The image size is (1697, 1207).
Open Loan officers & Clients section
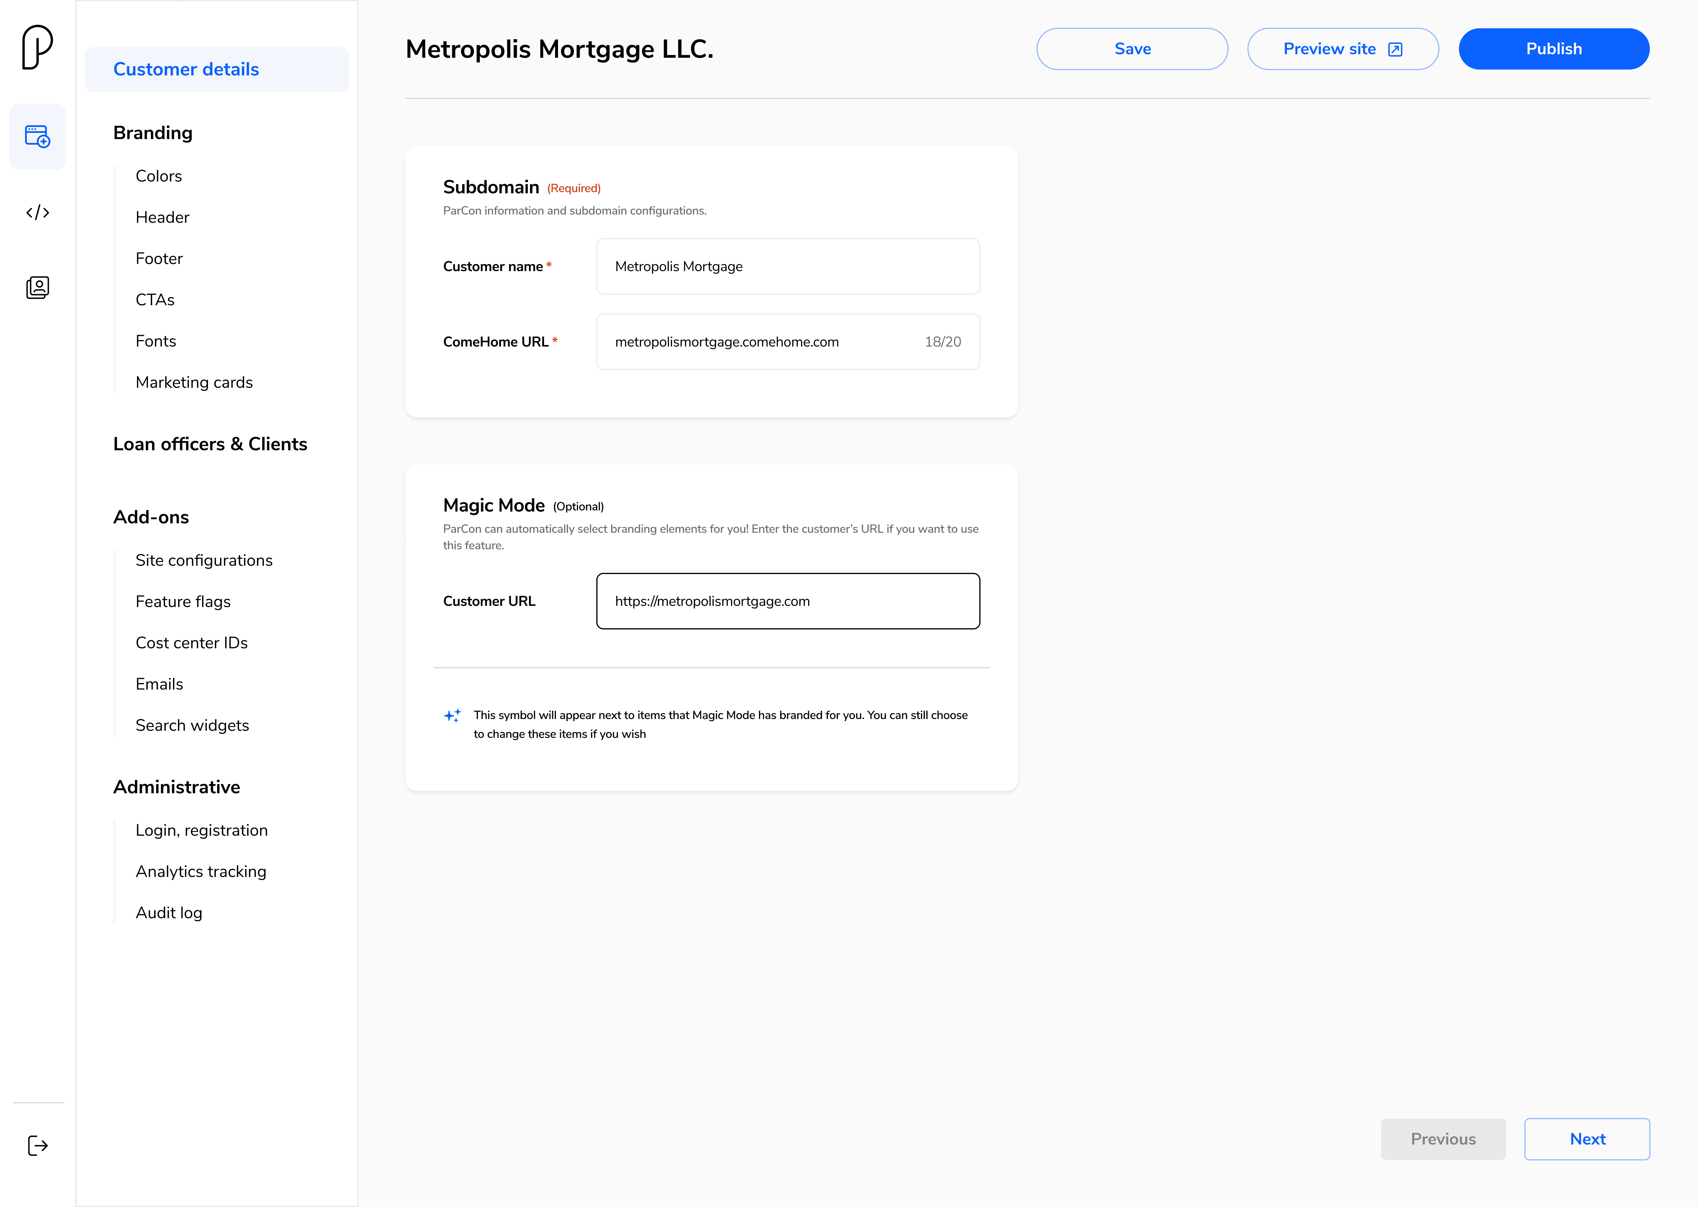click(x=209, y=444)
